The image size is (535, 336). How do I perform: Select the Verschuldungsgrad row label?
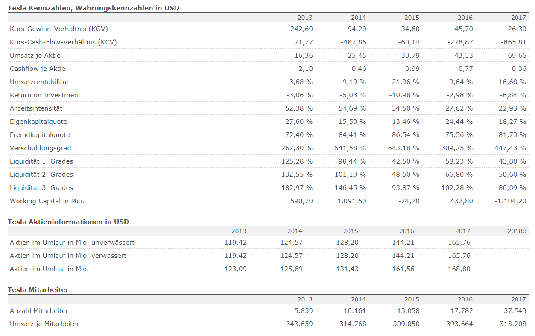[x=41, y=148]
